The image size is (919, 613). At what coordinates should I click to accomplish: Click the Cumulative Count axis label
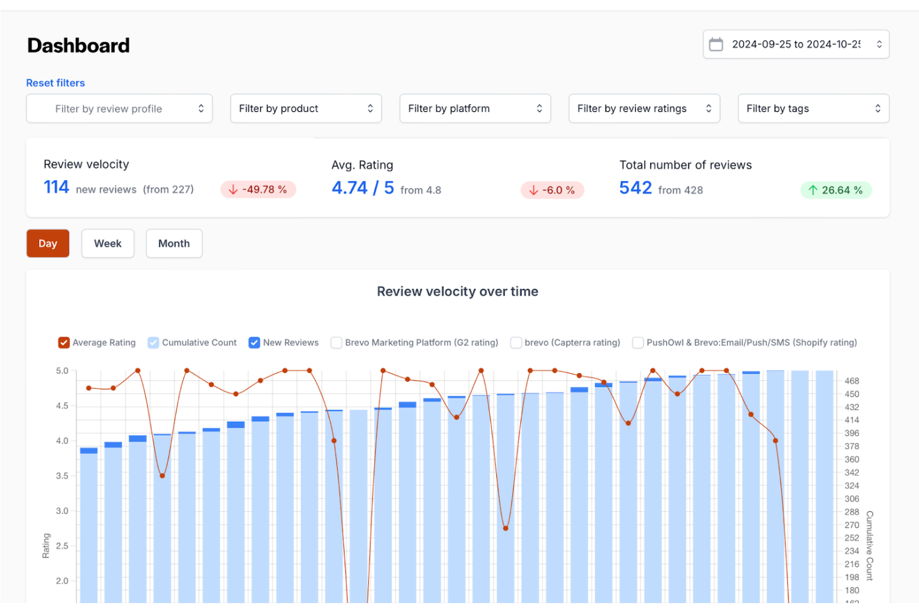870,545
